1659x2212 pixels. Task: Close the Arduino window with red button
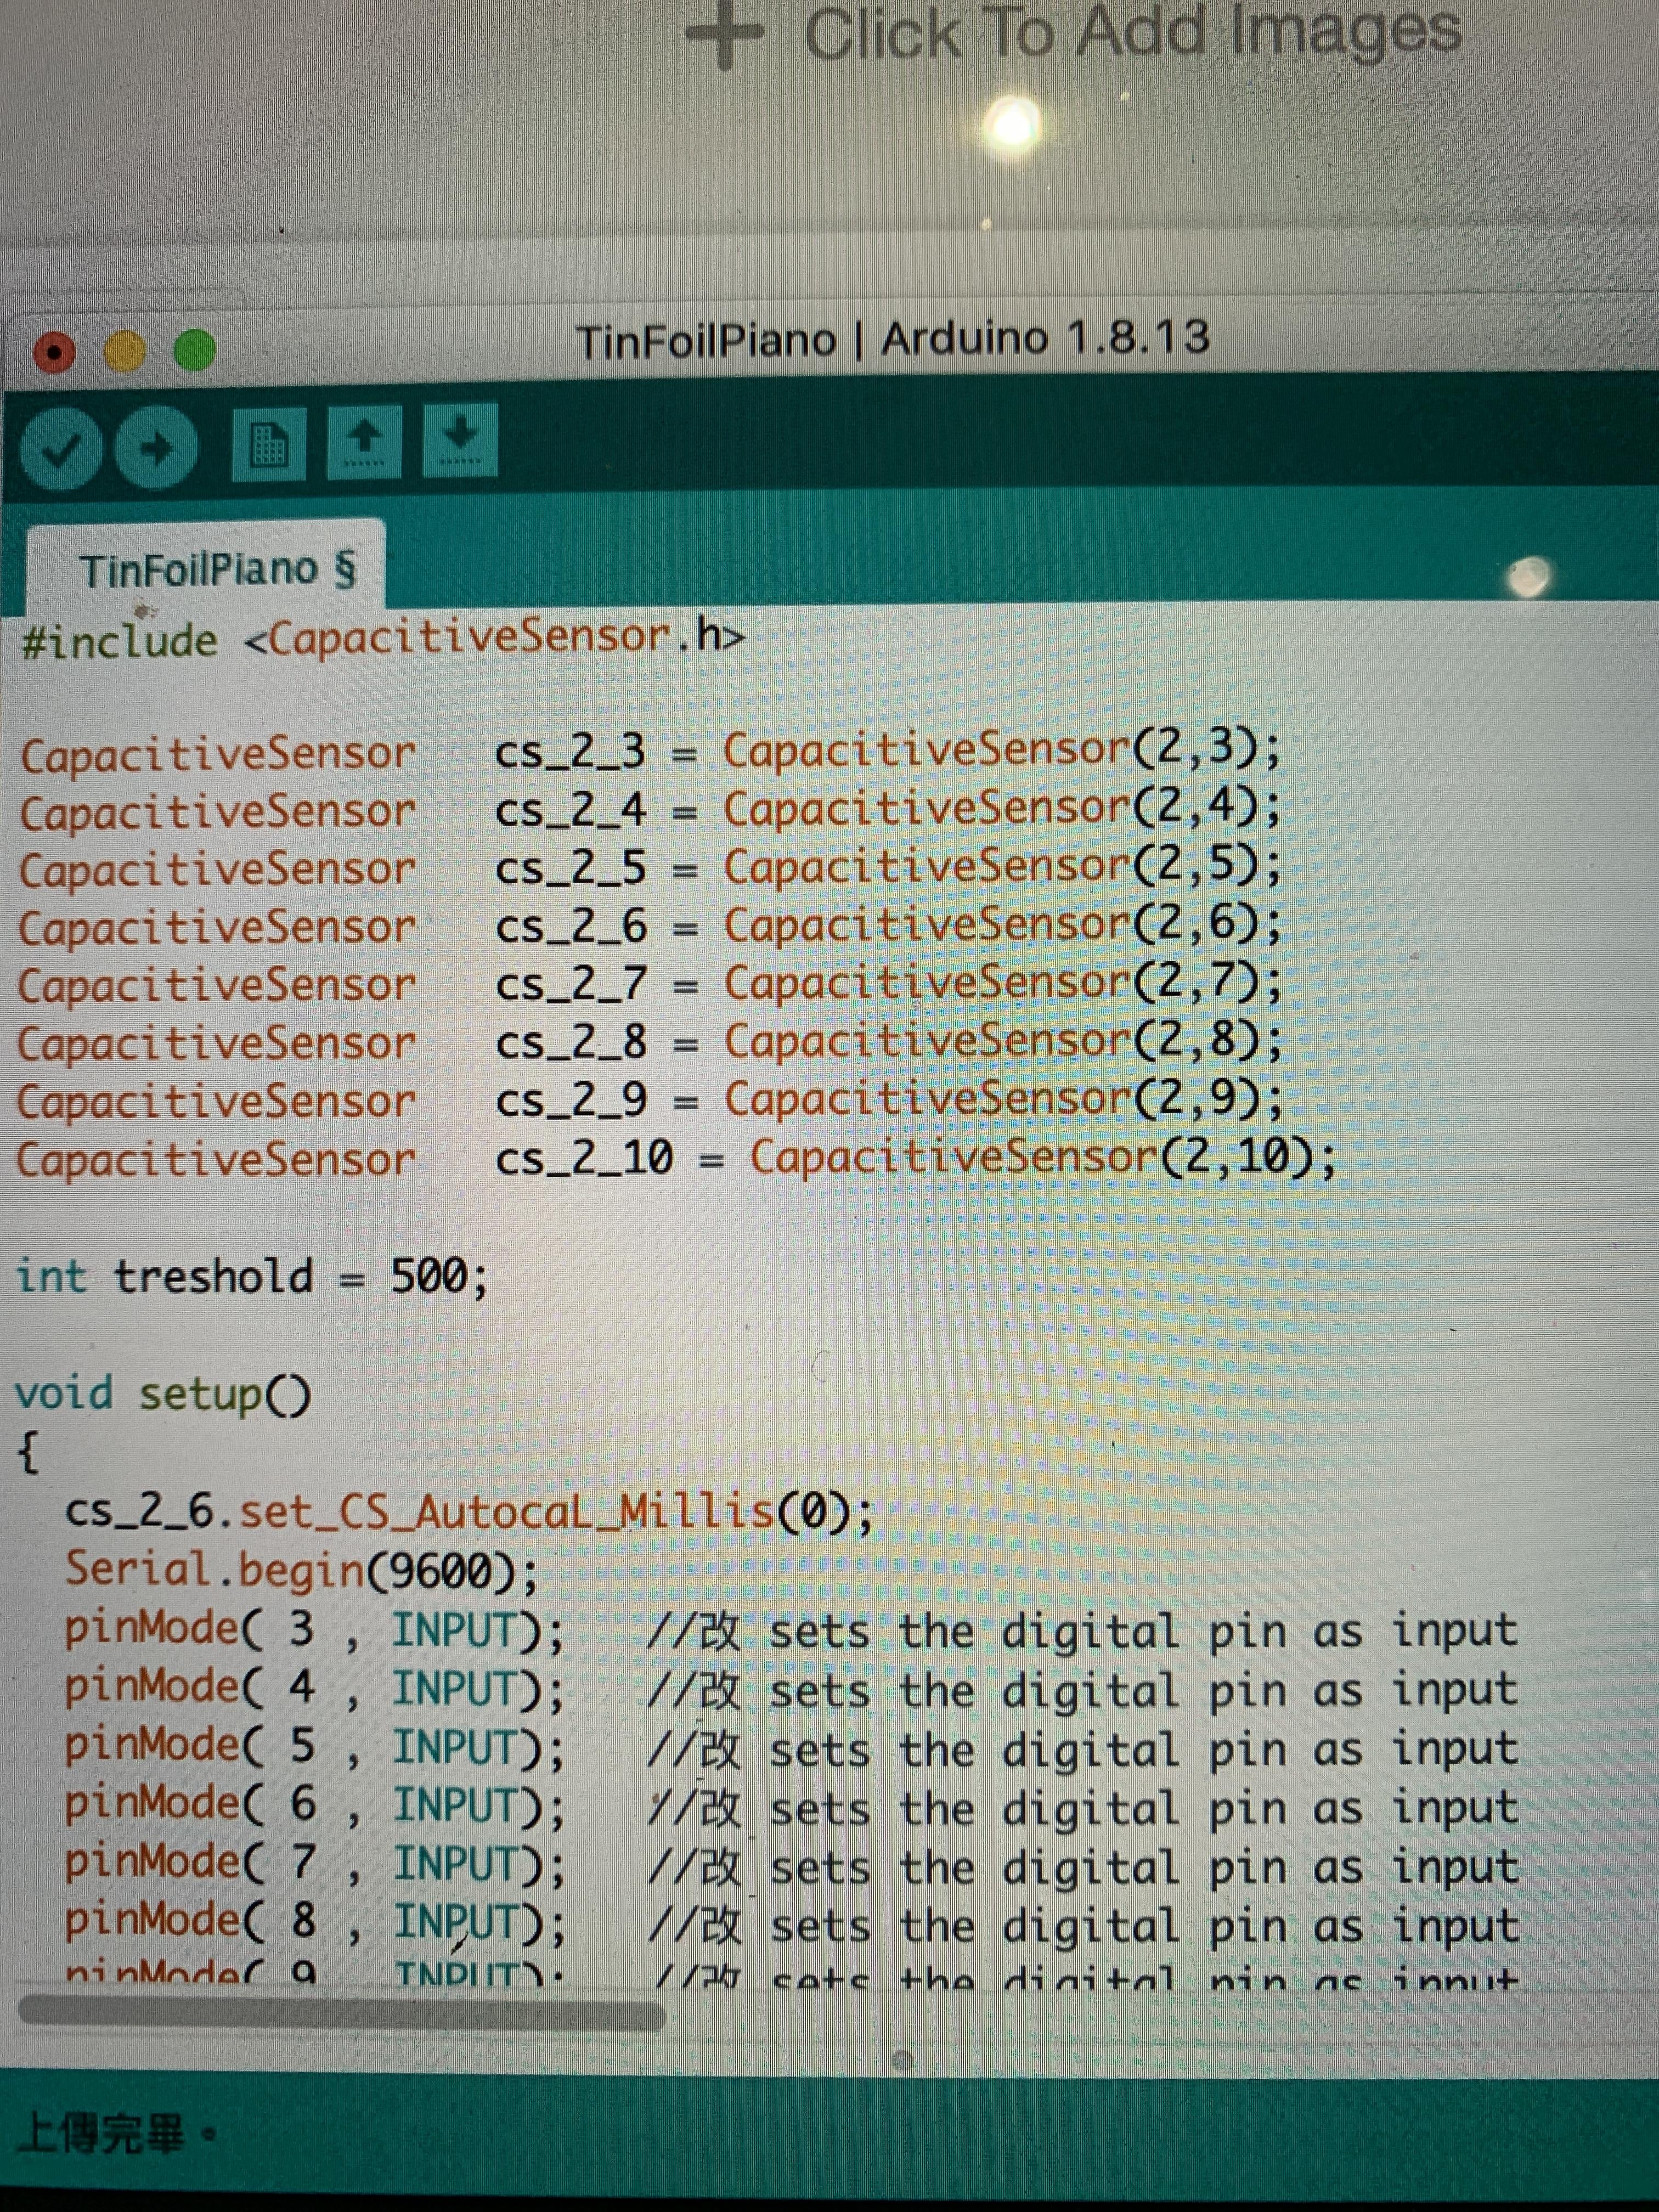pos(54,352)
